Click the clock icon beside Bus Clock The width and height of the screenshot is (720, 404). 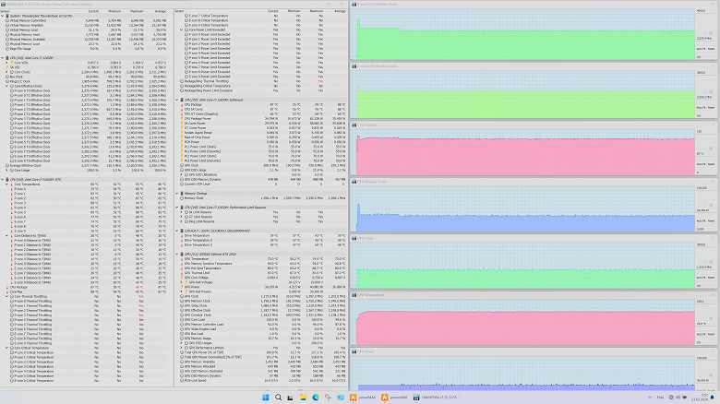click(x=7, y=77)
